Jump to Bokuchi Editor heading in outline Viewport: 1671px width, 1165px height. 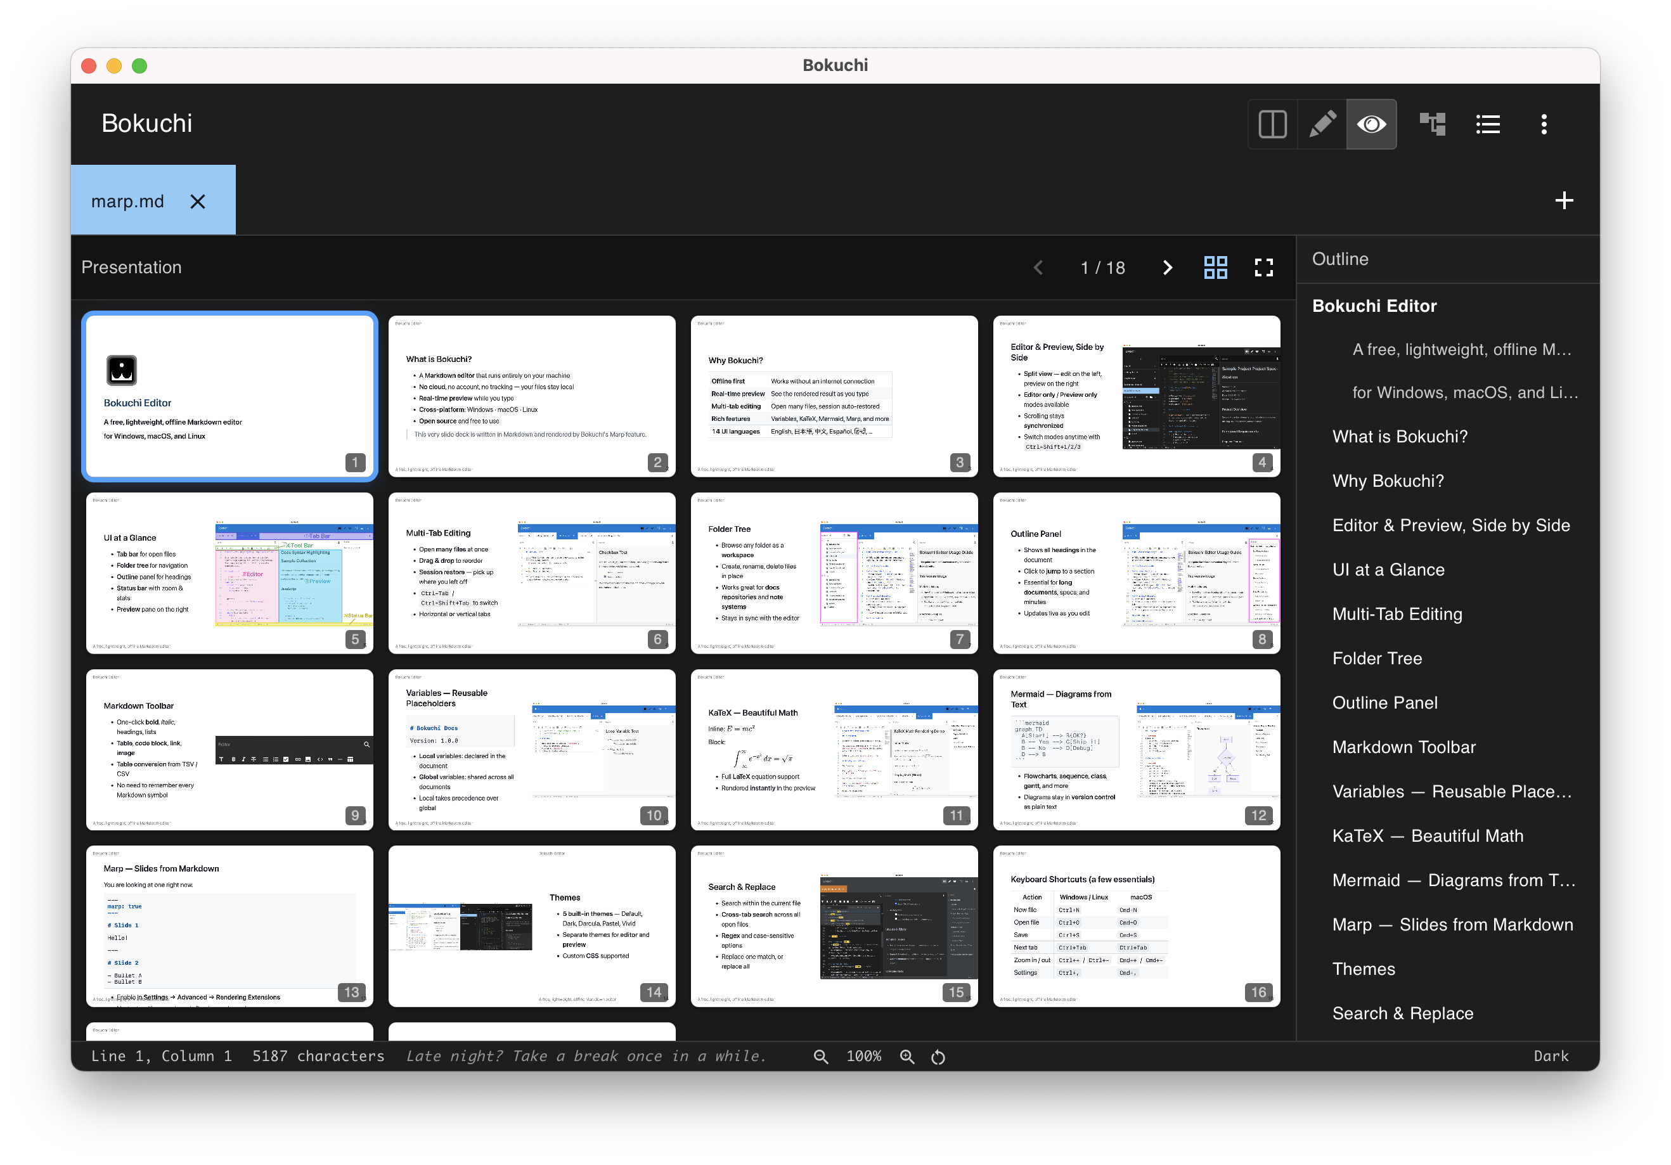[x=1374, y=306]
